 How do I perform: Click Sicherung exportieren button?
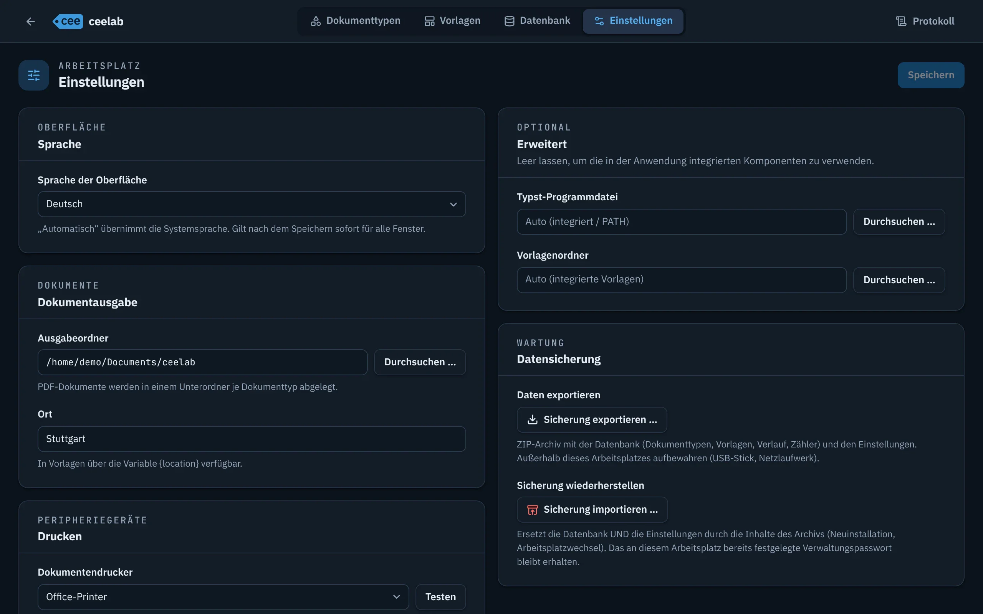pos(592,420)
